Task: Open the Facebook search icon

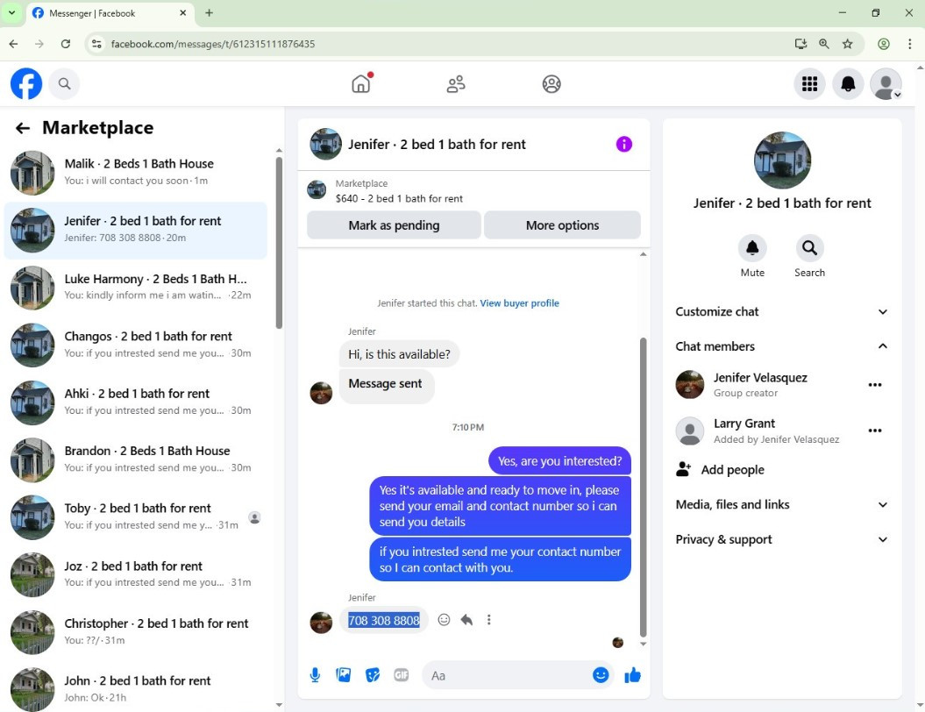Action: (64, 84)
